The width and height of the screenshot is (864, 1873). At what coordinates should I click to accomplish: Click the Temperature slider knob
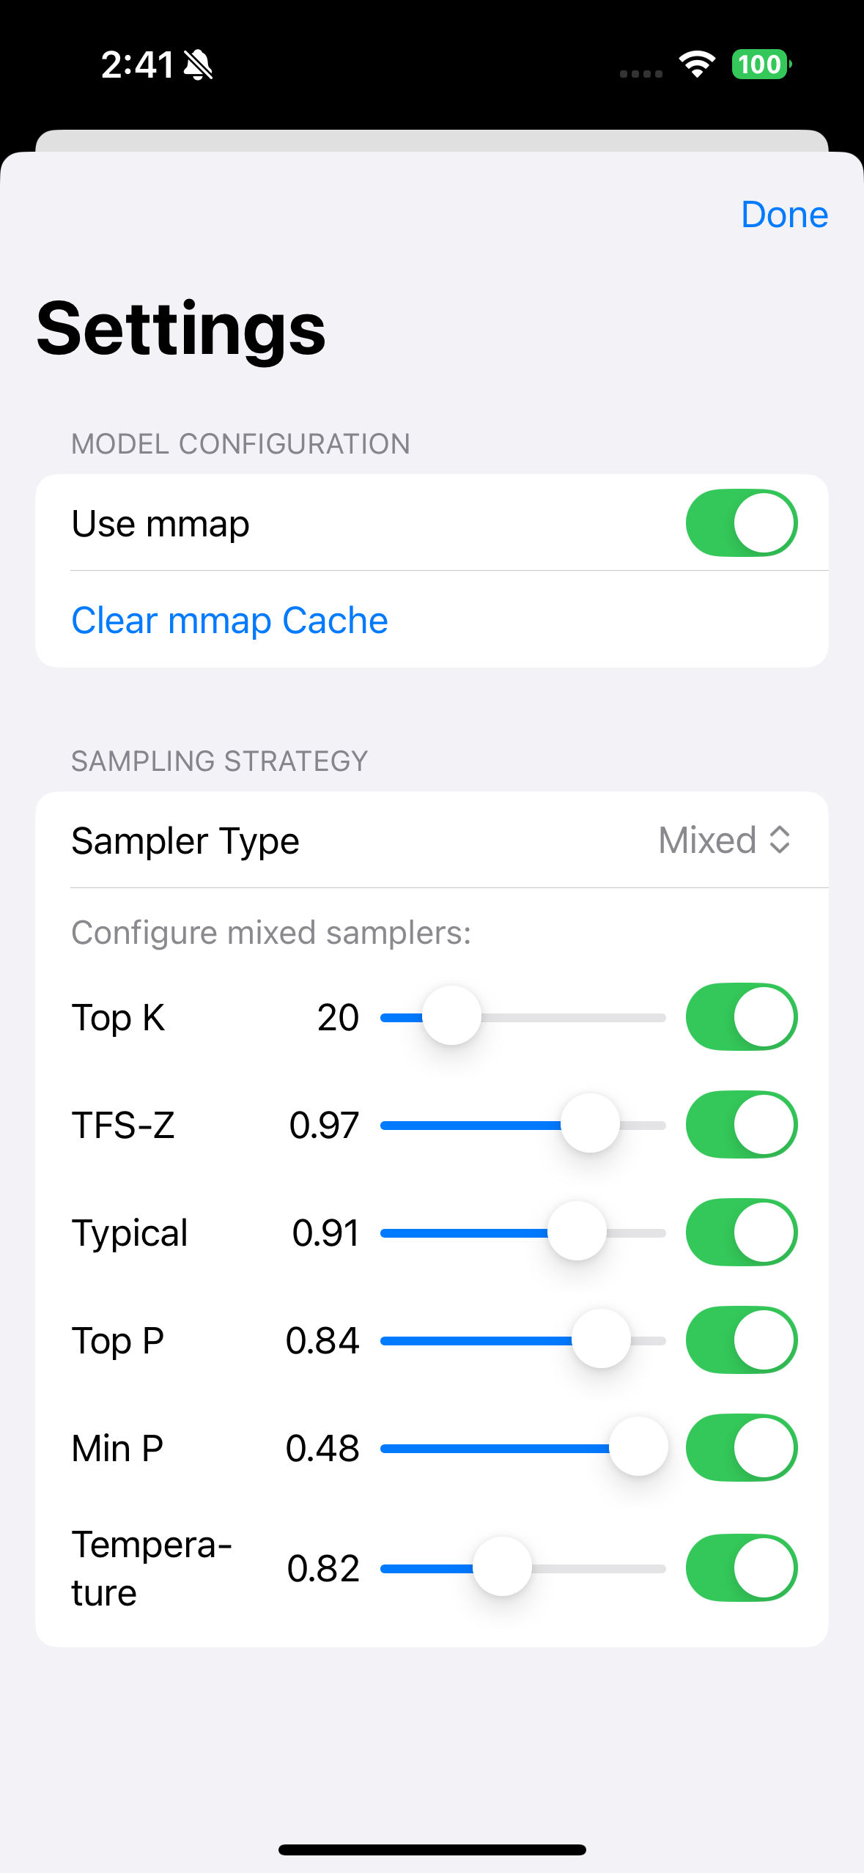502,1567
